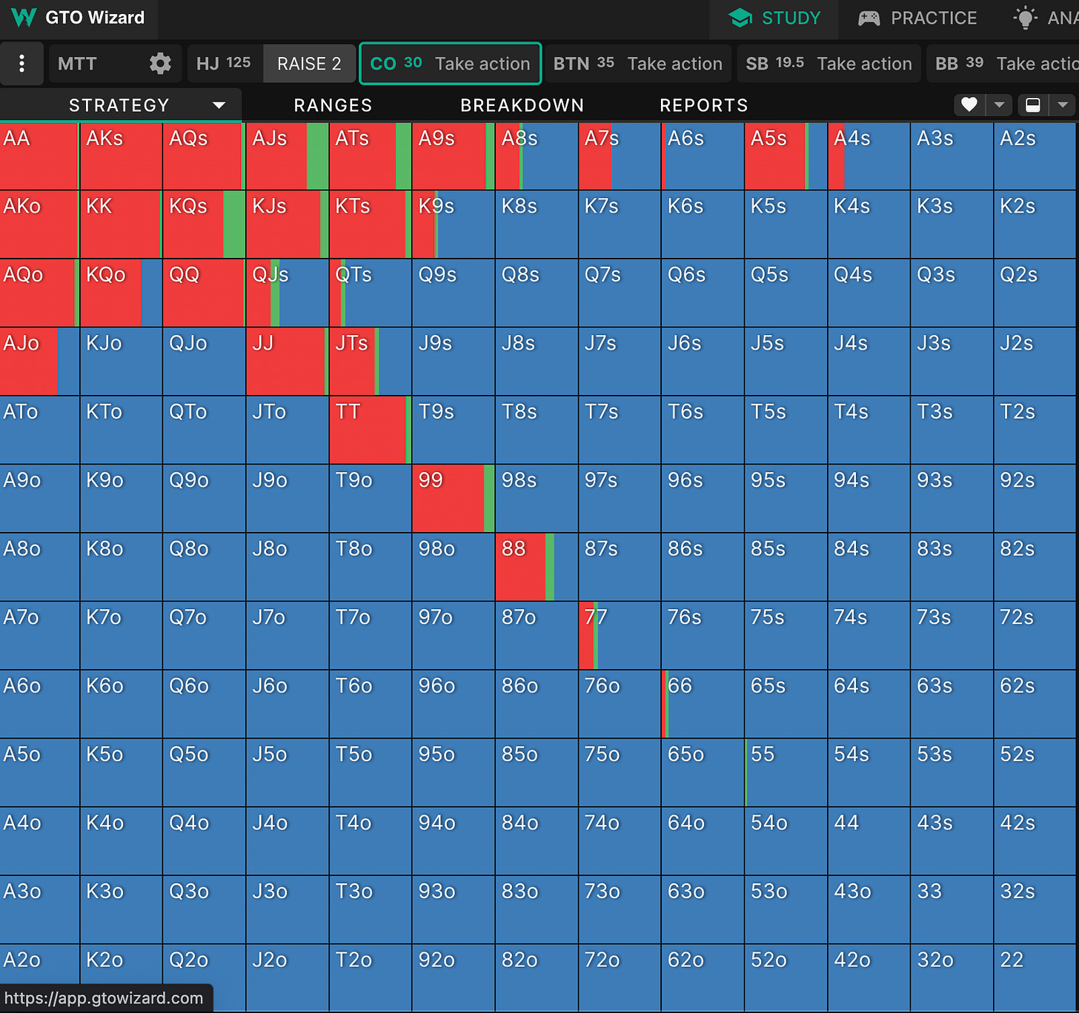Click the GTO Wizard logo icon
The width and height of the screenshot is (1079, 1013).
point(24,18)
